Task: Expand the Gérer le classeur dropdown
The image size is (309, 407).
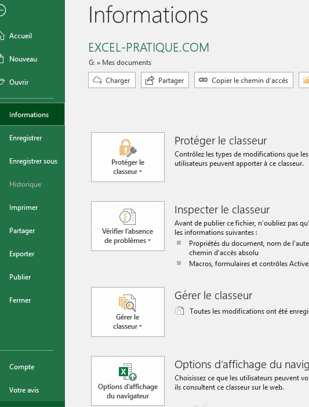Action: click(128, 312)
